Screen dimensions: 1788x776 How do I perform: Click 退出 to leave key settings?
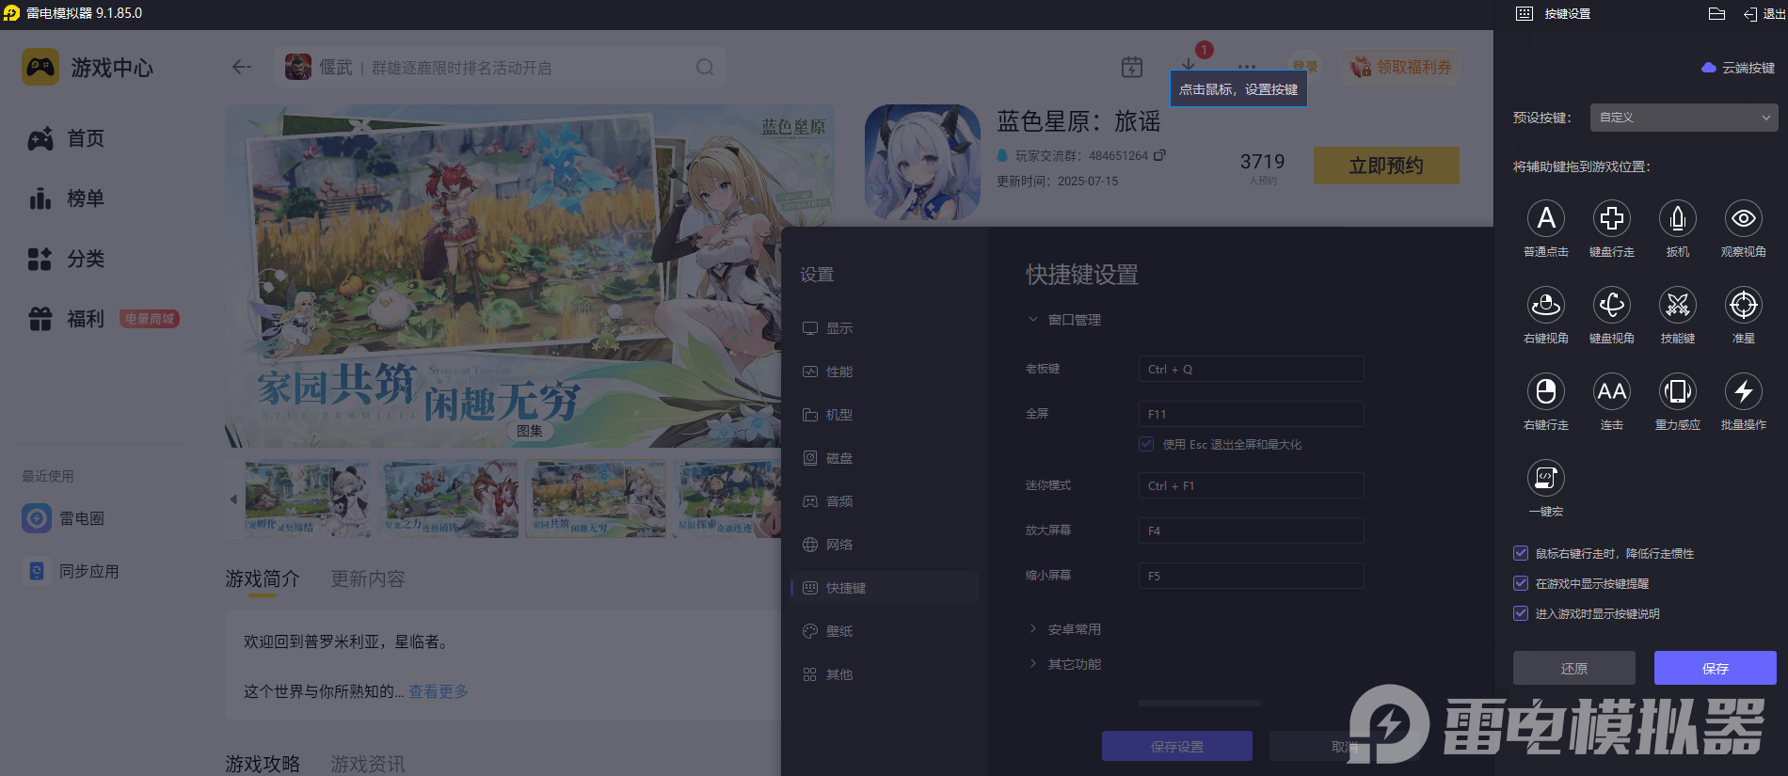[1764, 13]
